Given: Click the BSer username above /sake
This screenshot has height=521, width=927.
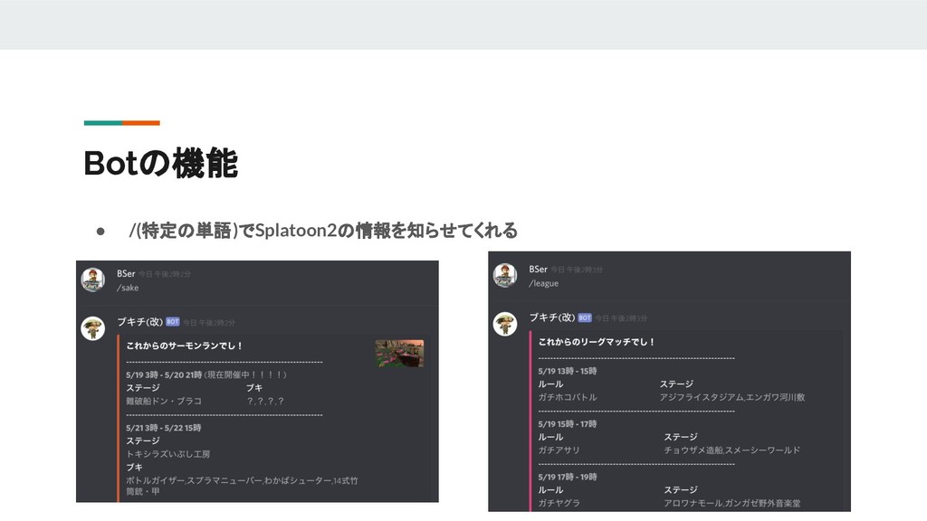Looking at the screenshot, I should tap(126, 273).
